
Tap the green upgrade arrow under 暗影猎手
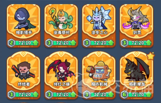(35, 43)
